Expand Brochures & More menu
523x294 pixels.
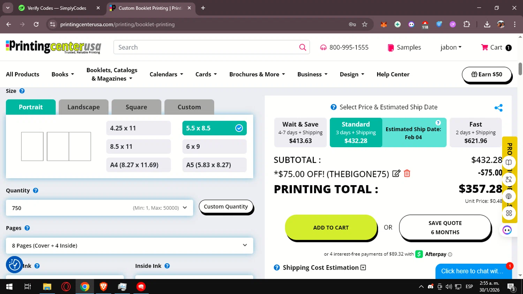click(x=257, y=74)
